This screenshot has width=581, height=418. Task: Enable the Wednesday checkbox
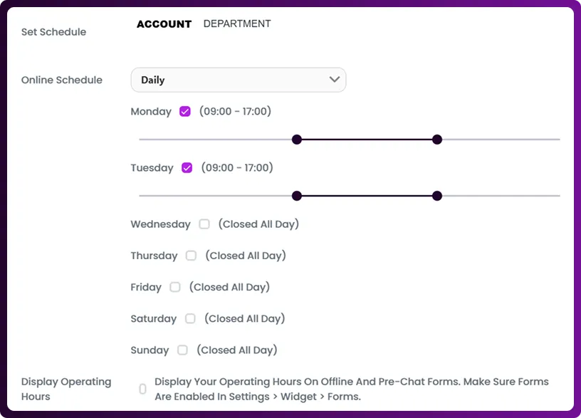204,224
